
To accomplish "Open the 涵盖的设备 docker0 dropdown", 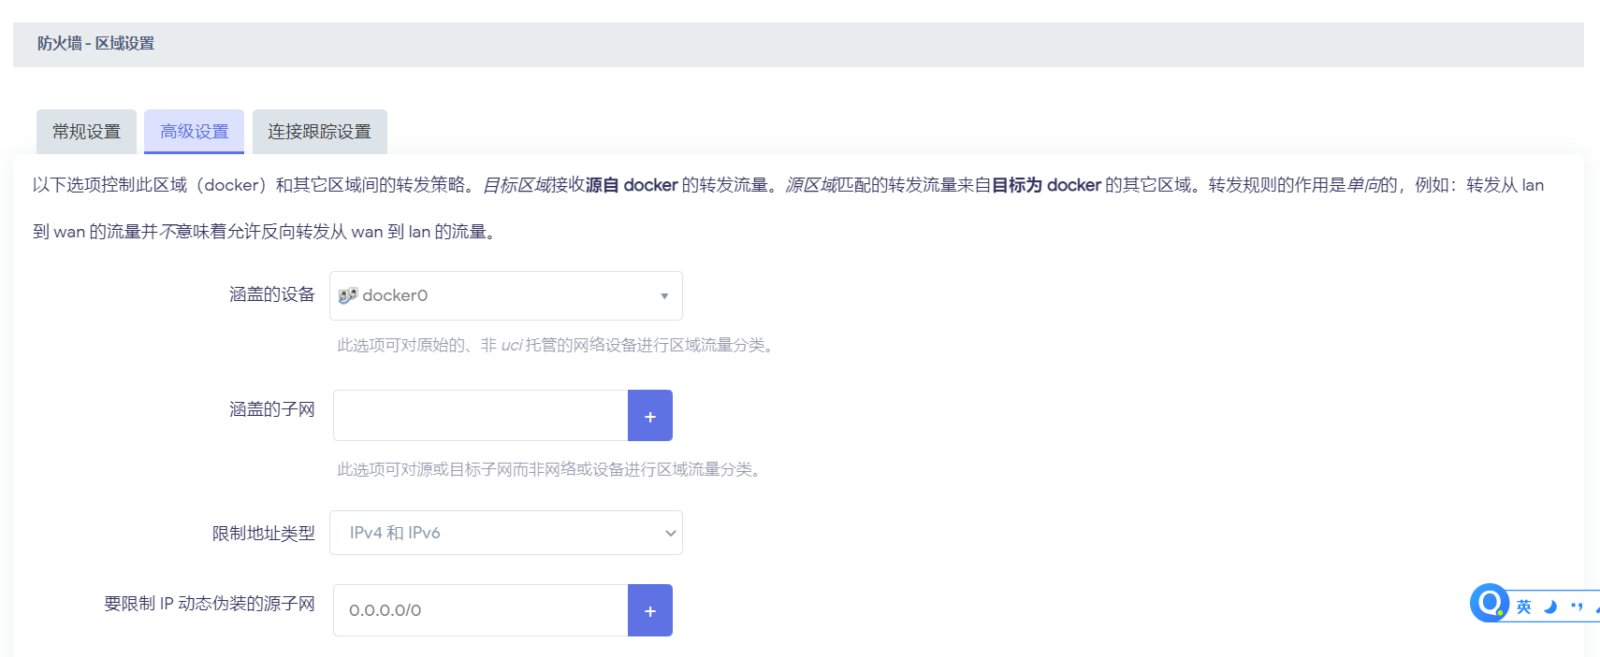I will [x=506, y=295].
